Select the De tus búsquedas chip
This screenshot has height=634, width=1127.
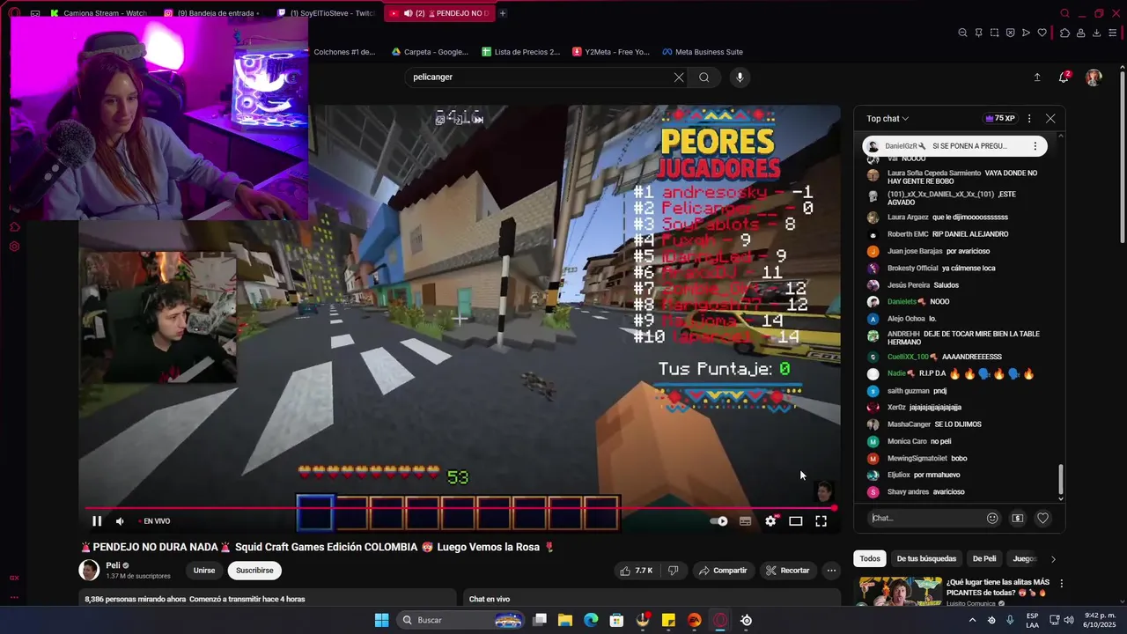click(x=926, y=559)
